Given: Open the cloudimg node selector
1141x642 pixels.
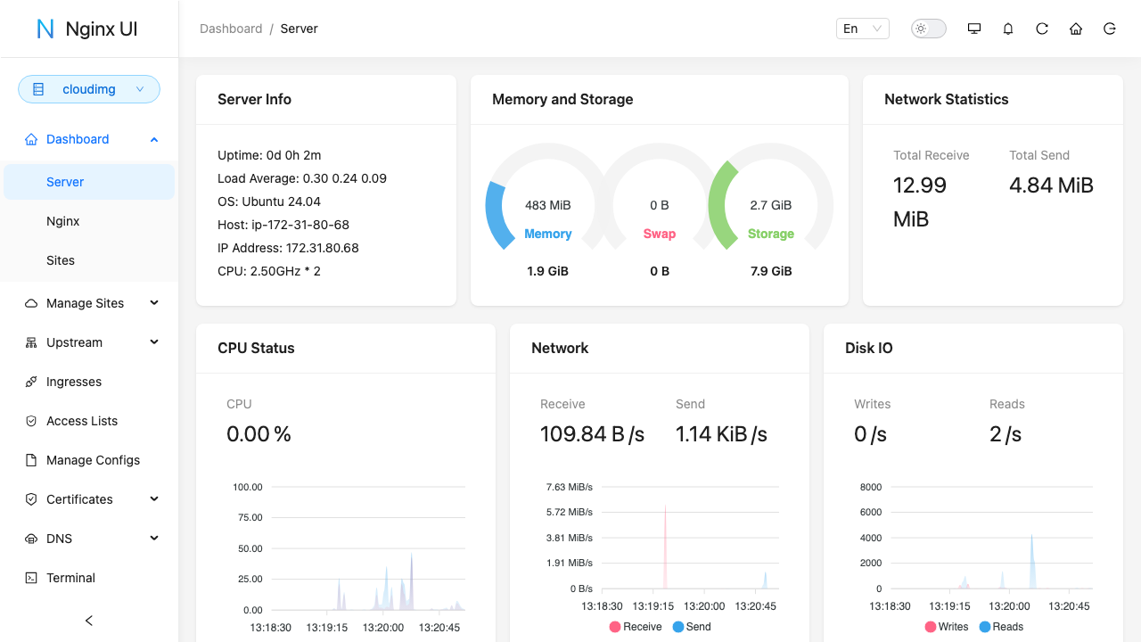Looking at the screenshot, I should point(89,89).
